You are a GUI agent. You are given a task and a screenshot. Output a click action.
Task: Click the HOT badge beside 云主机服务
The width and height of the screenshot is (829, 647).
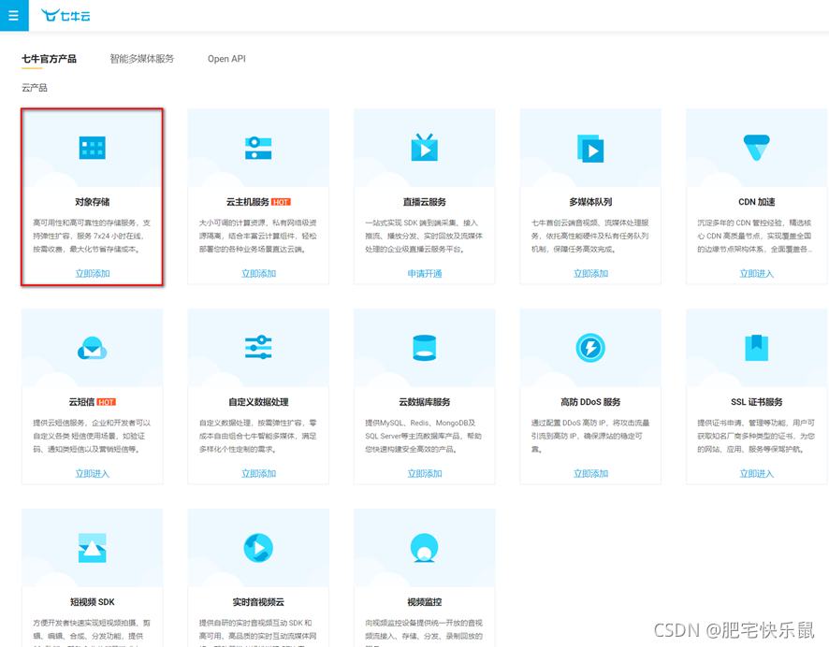click(x=281, y=202)
